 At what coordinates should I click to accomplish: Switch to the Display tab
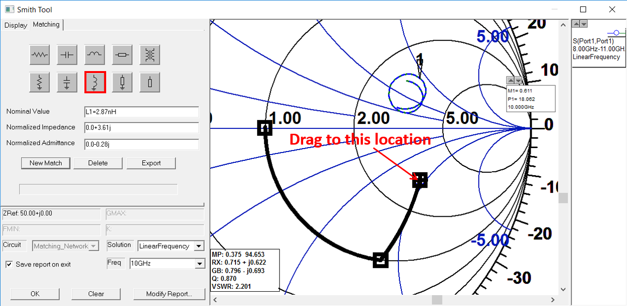click(x=15, y=25)
